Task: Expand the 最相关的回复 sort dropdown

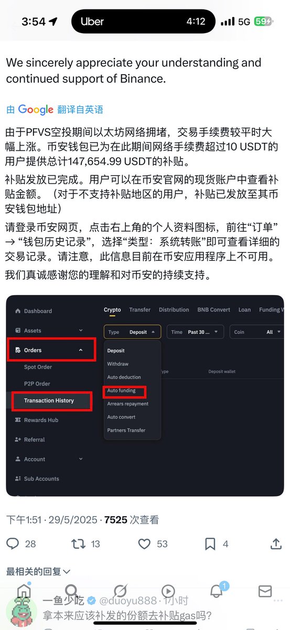Action: (x=38, y=571)
